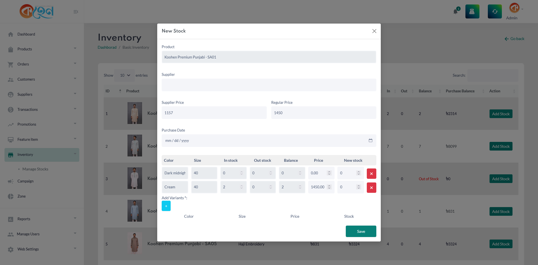Open the POS register icon button
This screenshot has width=538, height=265.
coord(472,11)
